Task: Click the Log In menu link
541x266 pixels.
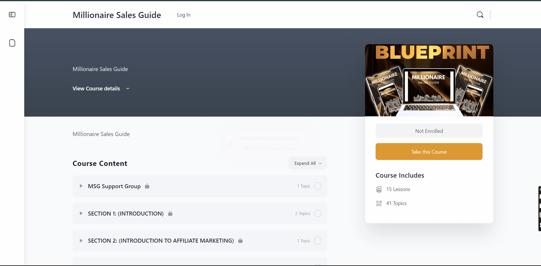Action: pyautogui.click(x=184, y=15)
